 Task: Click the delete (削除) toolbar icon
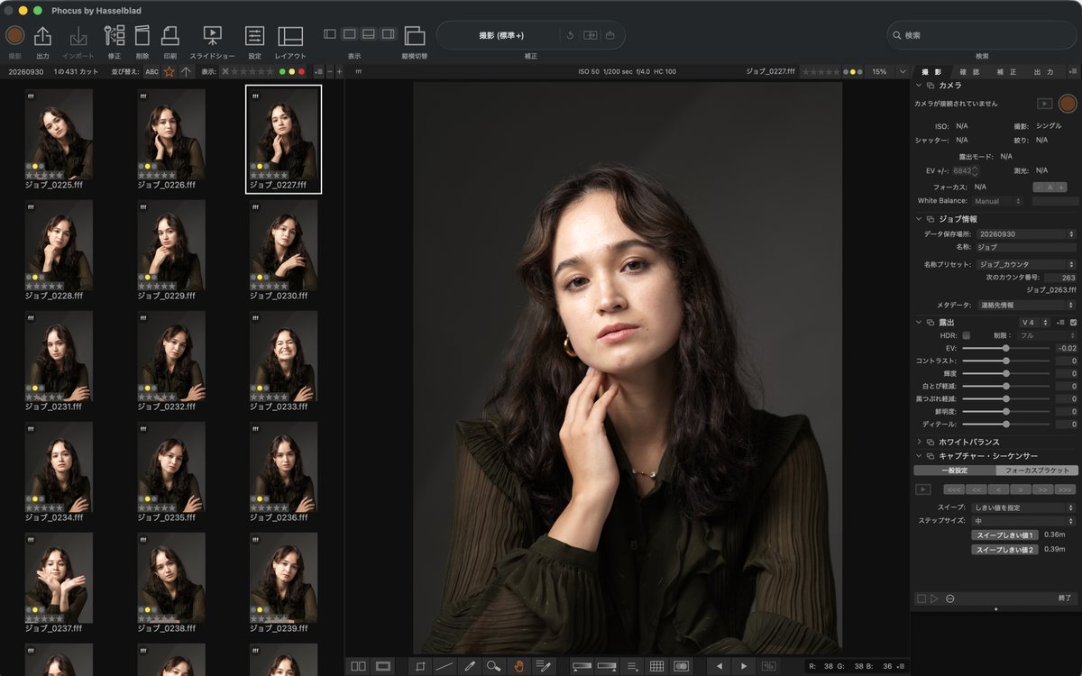pos(142,35)
